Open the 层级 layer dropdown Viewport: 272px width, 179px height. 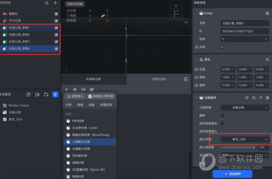[x=245, y=39]
